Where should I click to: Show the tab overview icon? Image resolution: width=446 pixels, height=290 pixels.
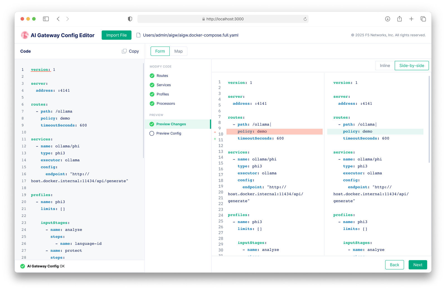[423, 19]
